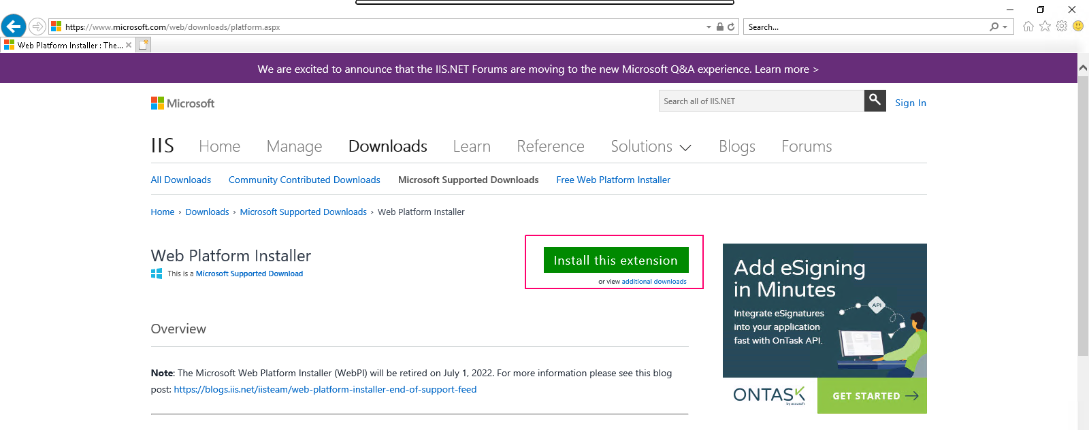Screen dimensions: 1089x430
Task: Open the Tools gear icon
Action: click(1062, 26)
